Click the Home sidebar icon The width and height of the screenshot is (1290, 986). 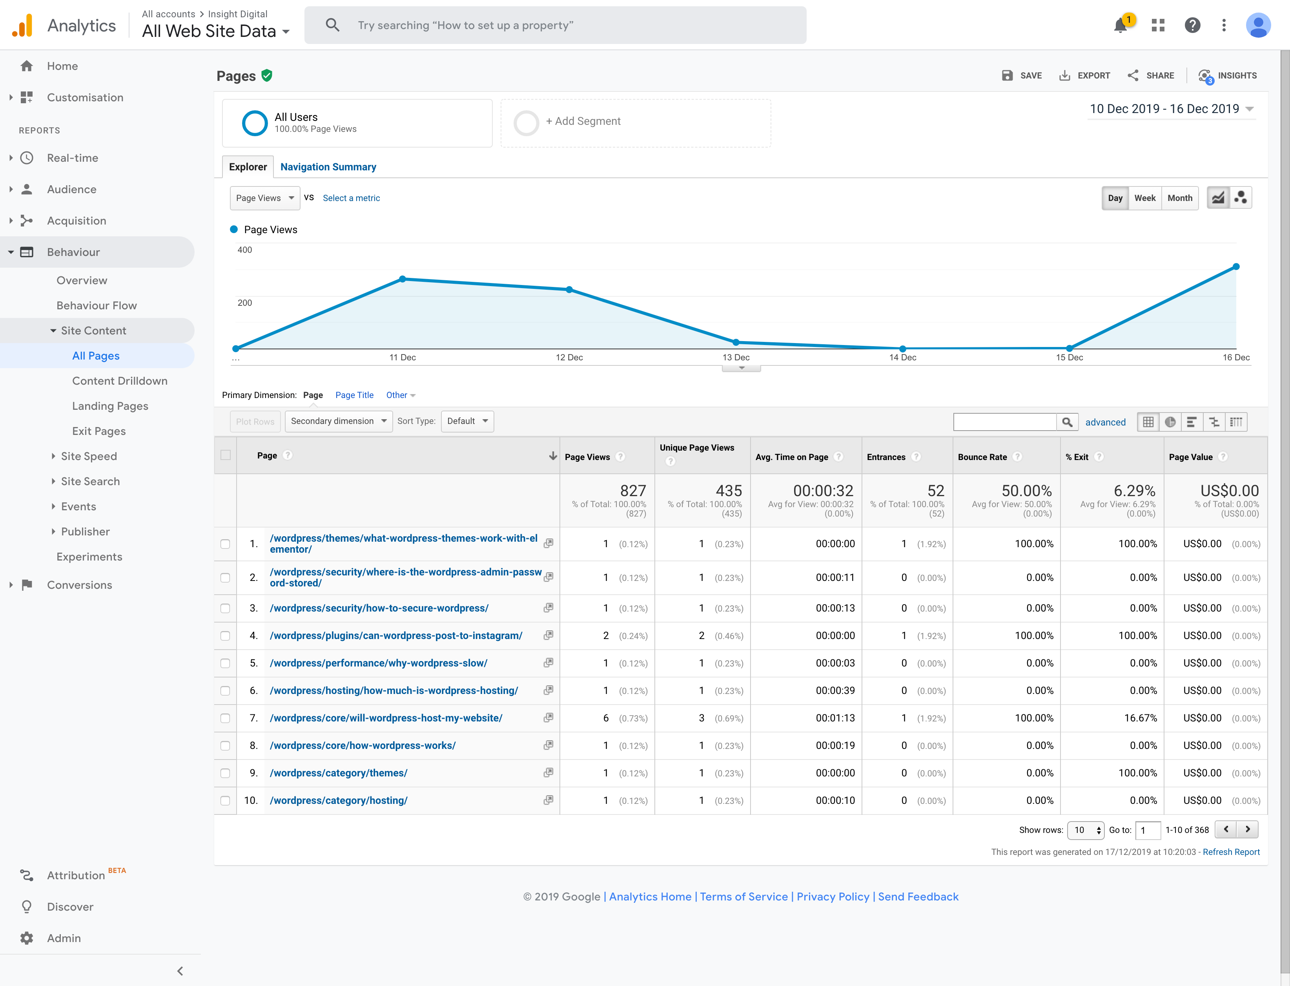[26, 66]
